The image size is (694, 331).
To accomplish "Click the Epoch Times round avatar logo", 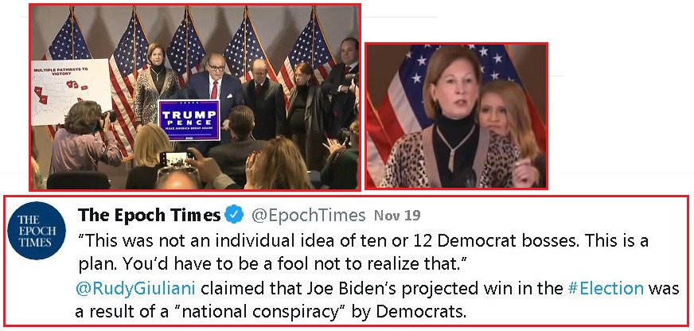I will pyautogui.click(x=36, y=230).
